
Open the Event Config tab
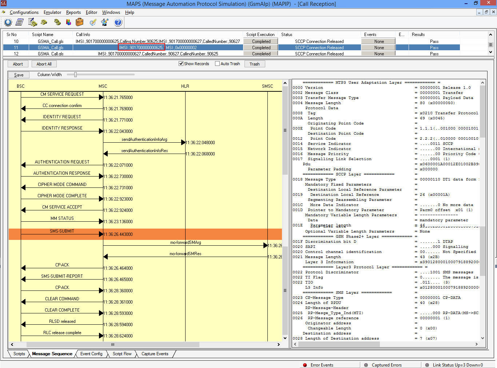coord(91,354)
